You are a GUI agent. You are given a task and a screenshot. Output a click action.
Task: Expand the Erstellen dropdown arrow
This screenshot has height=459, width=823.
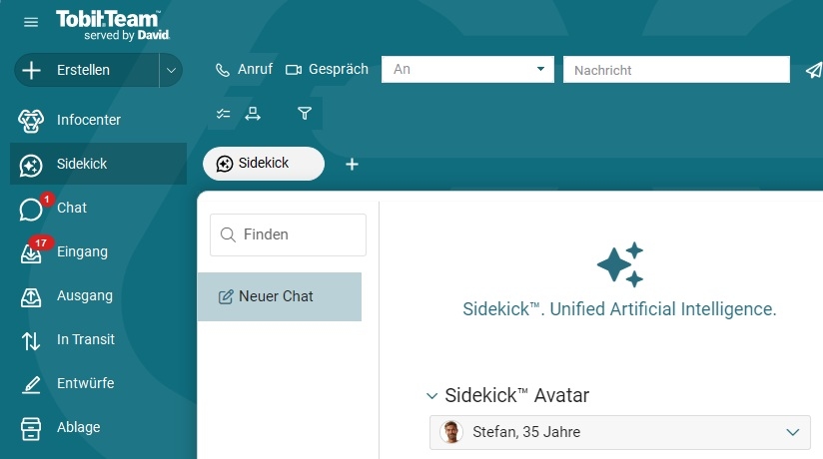tap(171, 70)
